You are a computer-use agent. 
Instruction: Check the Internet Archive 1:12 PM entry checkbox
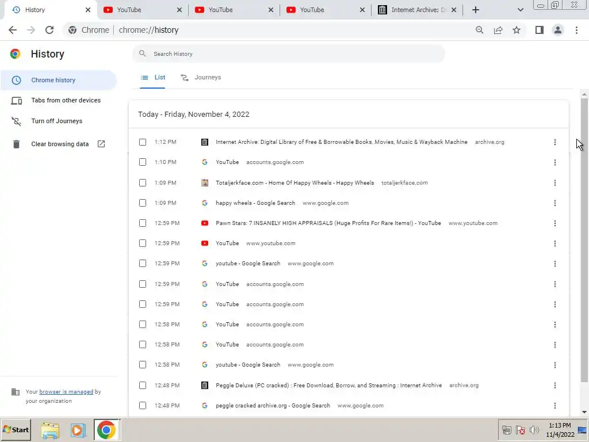pyautogui.click(x=143, y=142)
